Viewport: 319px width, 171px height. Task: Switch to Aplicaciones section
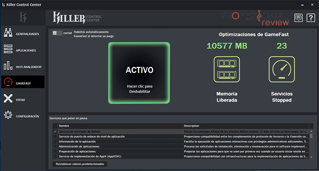[26, 51]
